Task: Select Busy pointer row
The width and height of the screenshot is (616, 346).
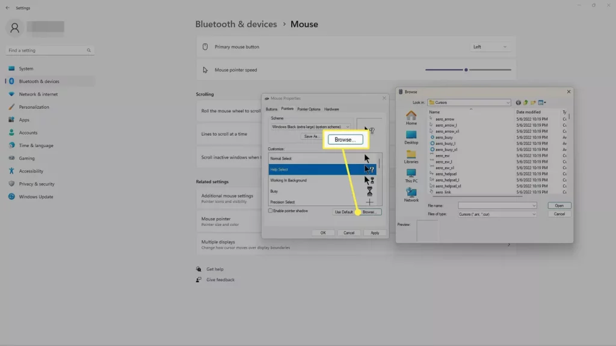Action: pyautogui.click(x=322, y=192)
